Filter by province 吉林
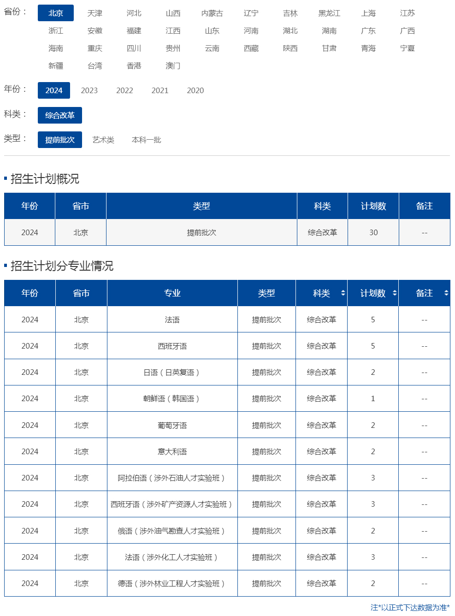455x616 pixels. click(290, 13)
